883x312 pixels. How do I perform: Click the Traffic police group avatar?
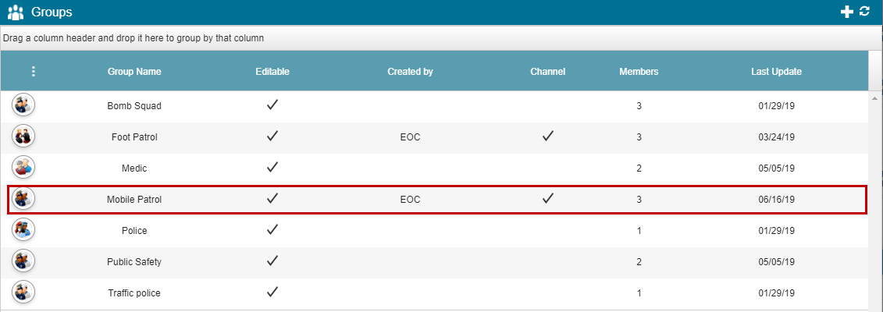[x=23, y=292]
